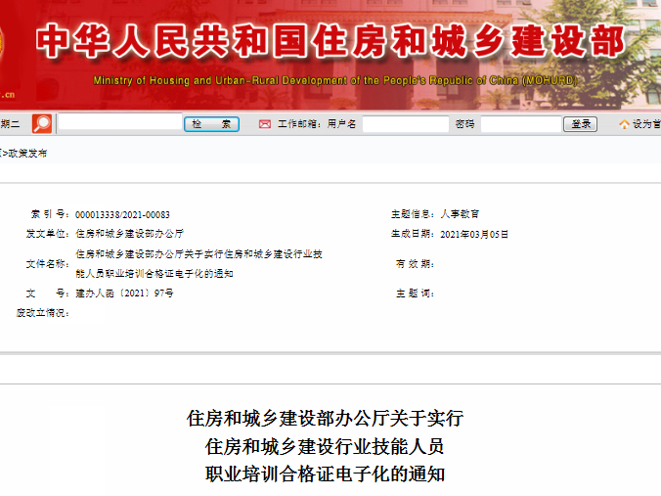661x496 pixels.
Task: Click the MOHURD banner title
Action: (x=330, y=41)
